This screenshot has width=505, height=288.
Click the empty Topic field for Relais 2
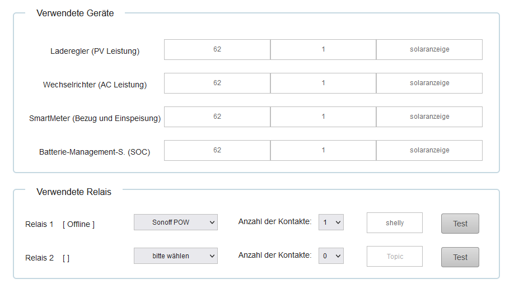click(x=395, y=257)
